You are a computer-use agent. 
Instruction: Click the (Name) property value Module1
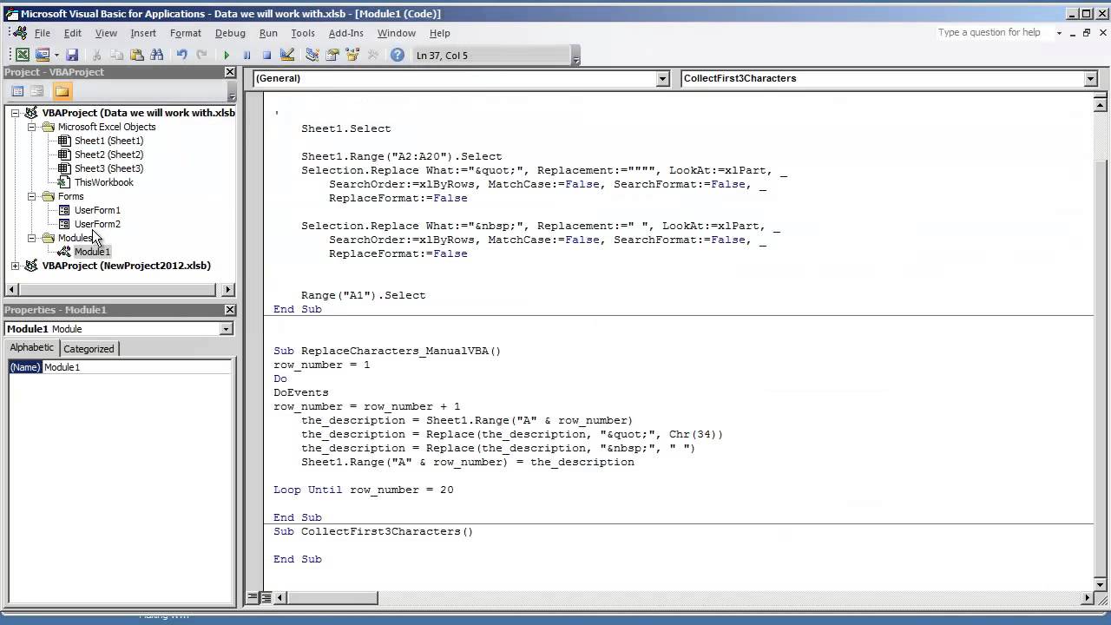[x=136, y=367]
